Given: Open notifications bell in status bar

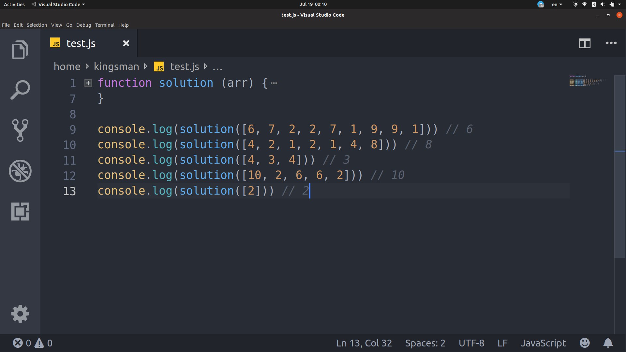Looking at the screenshot, I should click(x=608, y=343).
